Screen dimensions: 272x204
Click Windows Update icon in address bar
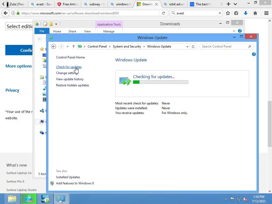pos(80,46)
